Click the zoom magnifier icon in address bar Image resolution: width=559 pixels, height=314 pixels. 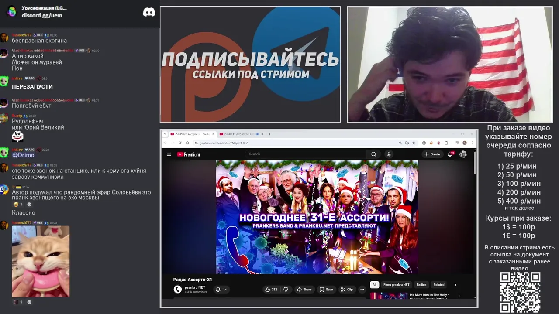[x=400, y=143]
